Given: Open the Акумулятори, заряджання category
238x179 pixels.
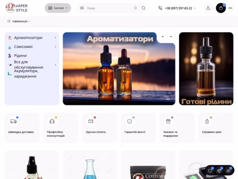Looking at the screenshot, I should [x=26, y=74].
